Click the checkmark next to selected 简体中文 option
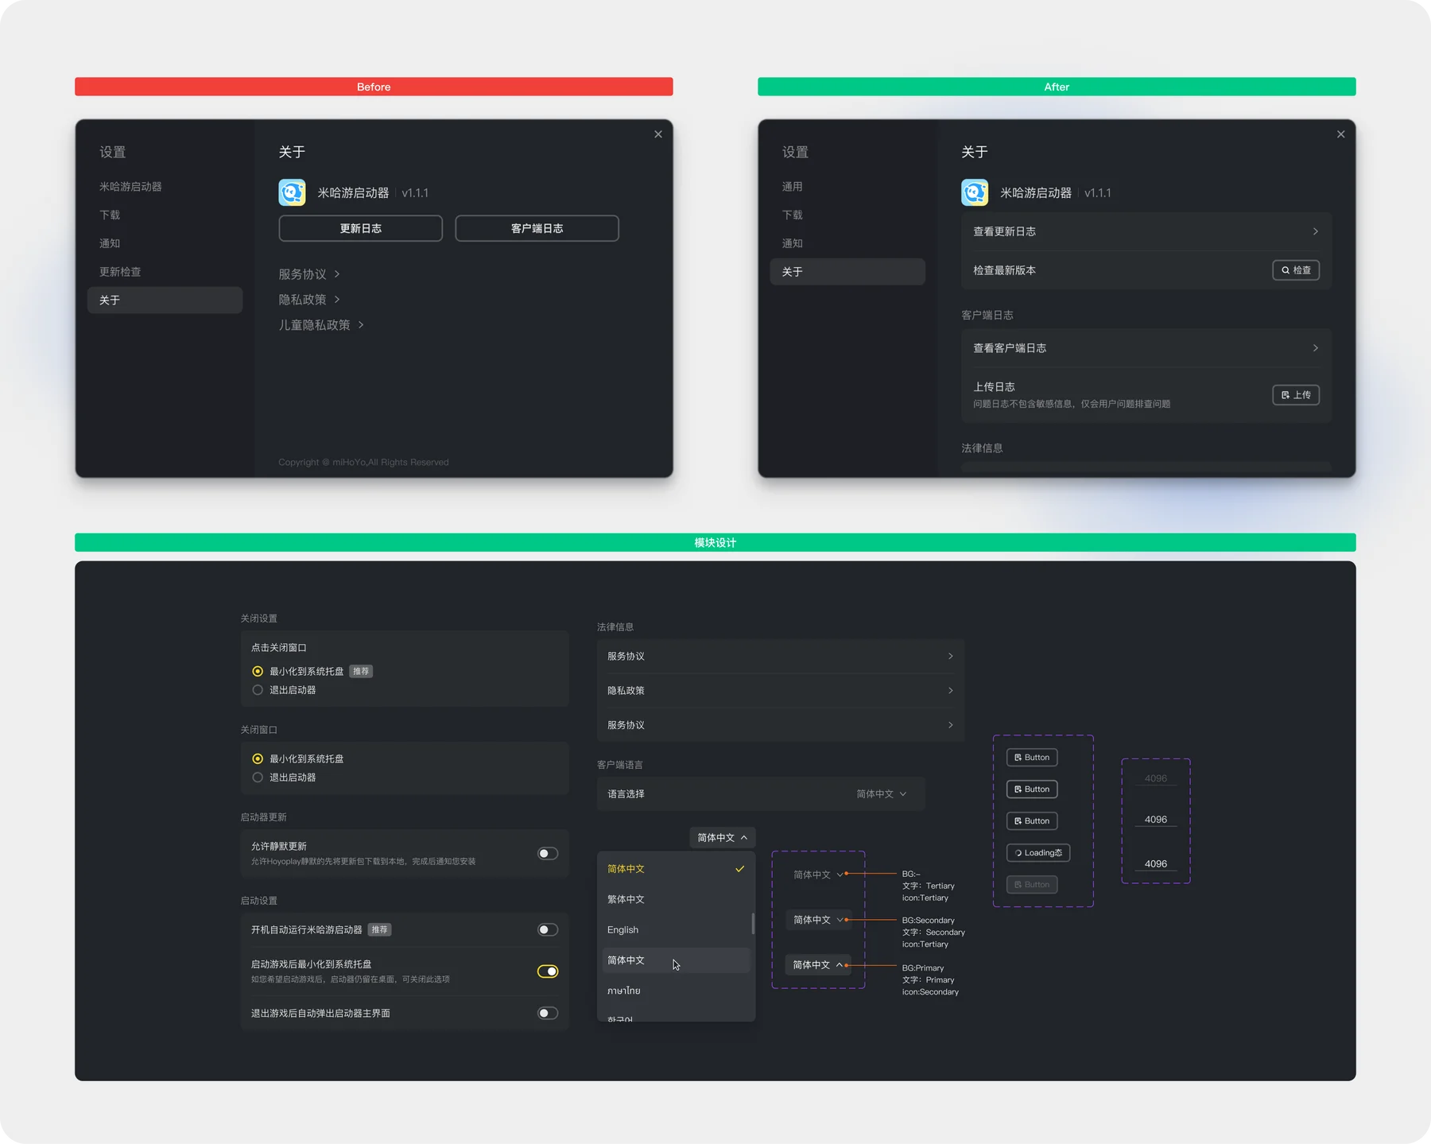 pos(740,869)
